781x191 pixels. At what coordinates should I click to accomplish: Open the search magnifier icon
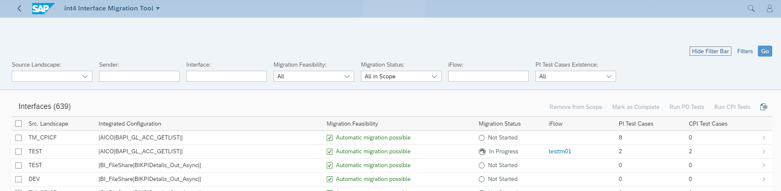point(751,8)
